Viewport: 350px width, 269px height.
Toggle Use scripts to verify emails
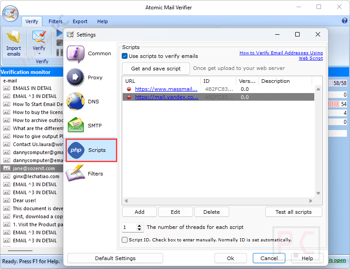pyautogui.click(x=125, y=56)
